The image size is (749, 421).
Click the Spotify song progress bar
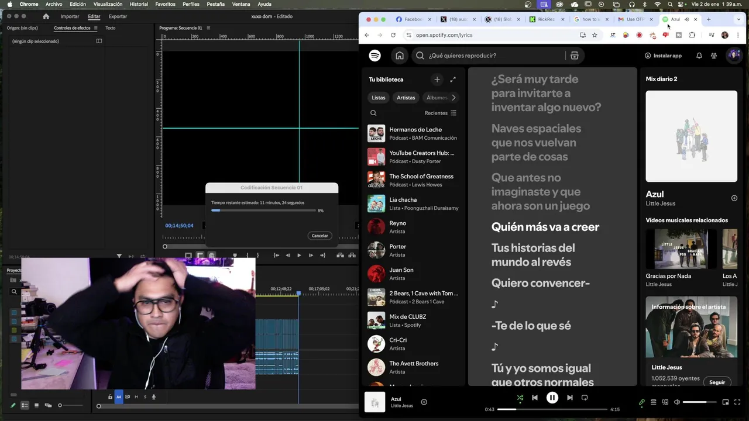(552, 409)
